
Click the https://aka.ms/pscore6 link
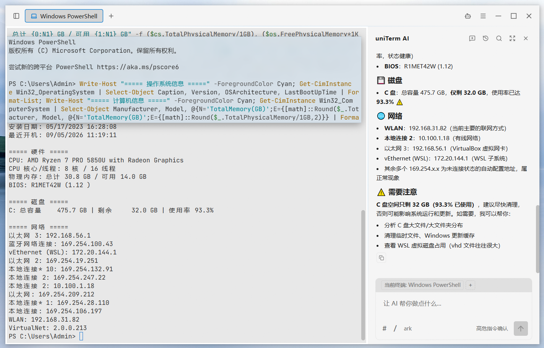coord(138,67)
